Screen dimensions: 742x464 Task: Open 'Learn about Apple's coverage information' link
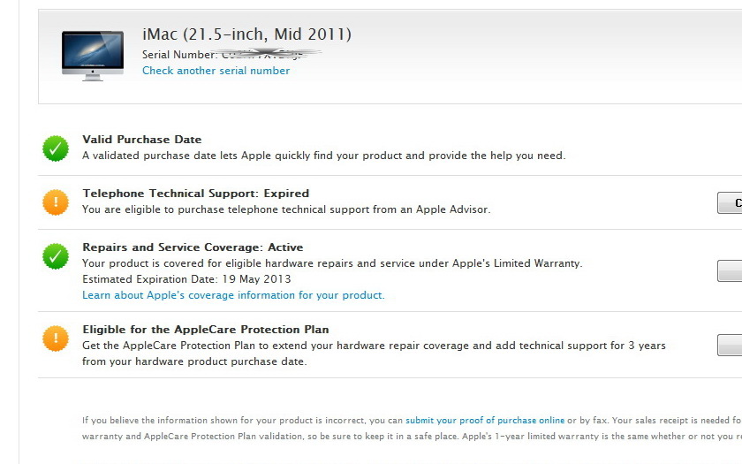(233, 295)
